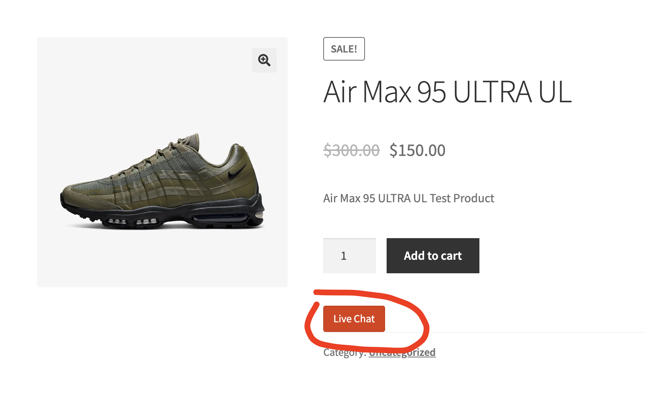Click the Air Max 95 ULTRA UL title
Image resolution: width=665 pixels, height=413 pixels.
[x=447, y=92]
